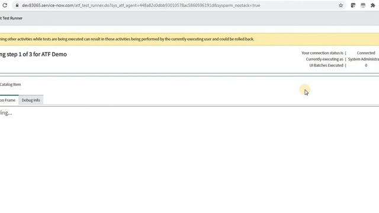Open the media control icon in toolbar
This screenshot has width=379, height=213.
tap(353, 5)
